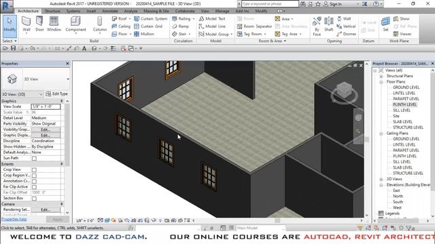The image size is (435, 244).
Task: Open the Collaborate ribbon tab
Action: pos(185,11)
